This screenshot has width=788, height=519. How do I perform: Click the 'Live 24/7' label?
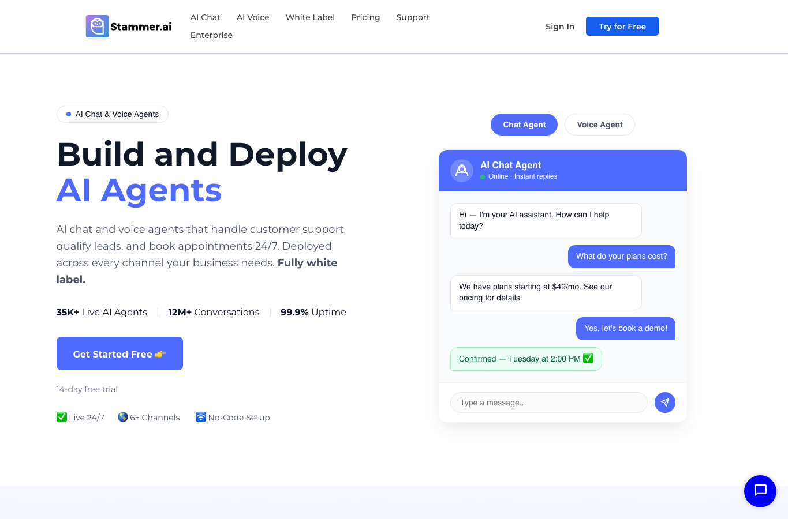coord(87,418)
